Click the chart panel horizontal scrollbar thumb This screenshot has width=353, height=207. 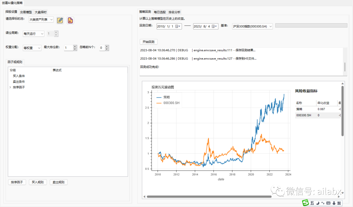coord(209,197)
